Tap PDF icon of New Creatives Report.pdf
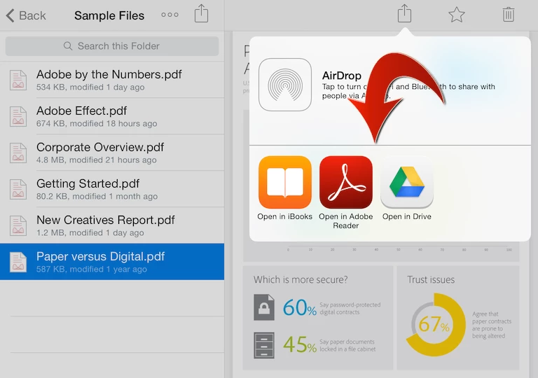The width and height of the screenshot is (538, 378). 18,225
